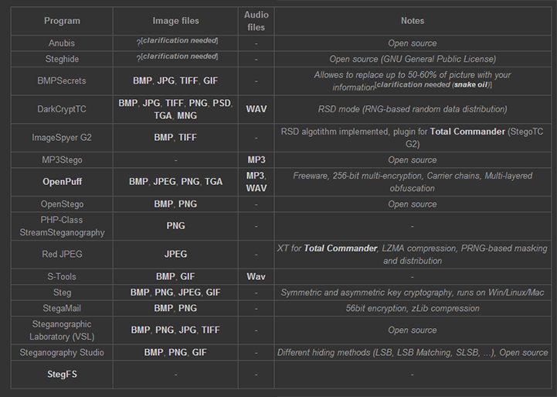Click WAV link in DarkCryptTC row
The image size is (557, 397).
coord(256,109)
